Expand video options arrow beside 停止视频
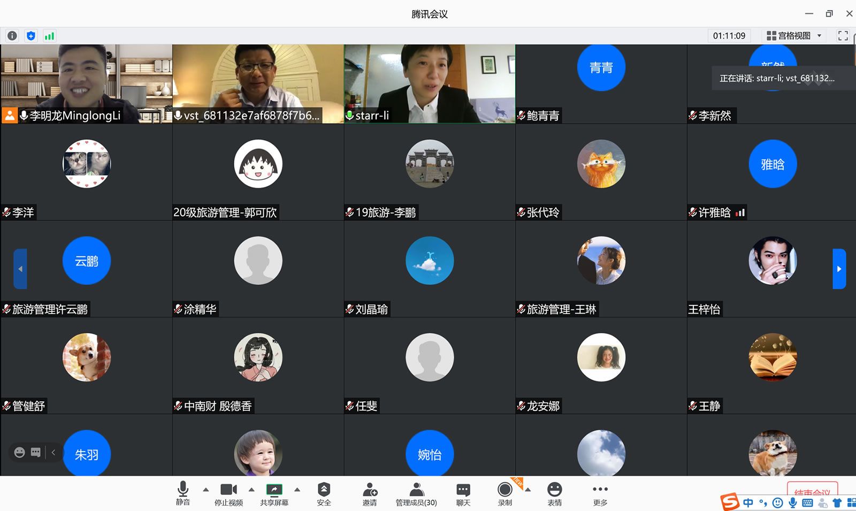This screenshot has height=511, width=856. [251, 489]
